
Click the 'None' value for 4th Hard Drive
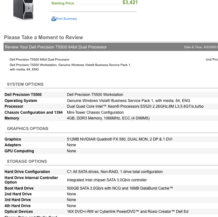[x=72, y=206]
